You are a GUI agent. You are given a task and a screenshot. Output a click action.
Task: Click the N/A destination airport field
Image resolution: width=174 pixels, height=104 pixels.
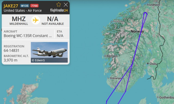(52, 21)
